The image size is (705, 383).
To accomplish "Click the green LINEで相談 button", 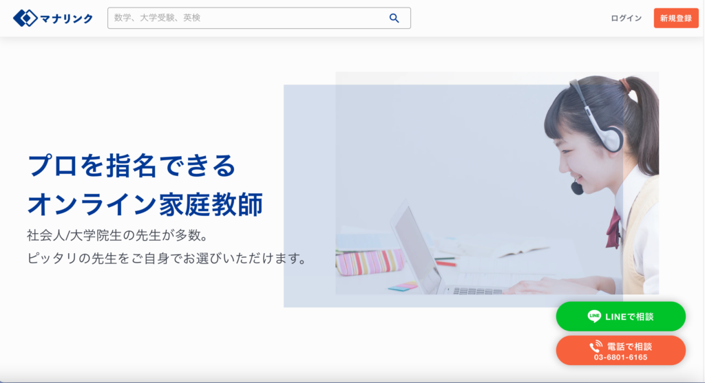I will click(620, 316).
